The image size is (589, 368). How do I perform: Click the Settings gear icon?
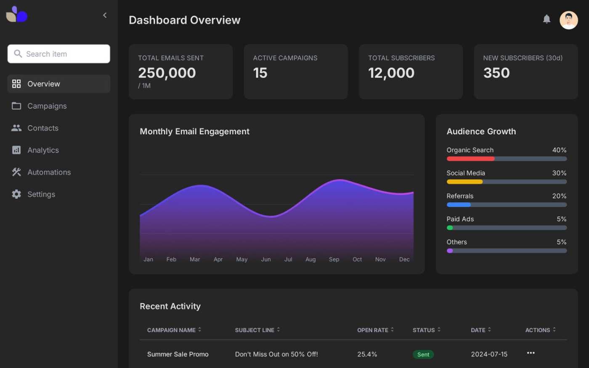[16, 194]
